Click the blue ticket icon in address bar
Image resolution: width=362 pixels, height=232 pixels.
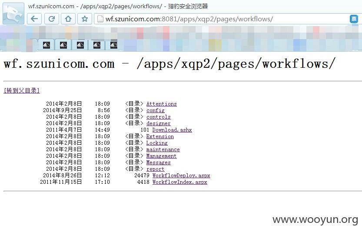tap(354, 19)
